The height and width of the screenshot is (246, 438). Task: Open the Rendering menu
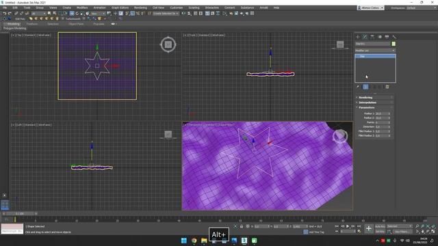(140, 8)
